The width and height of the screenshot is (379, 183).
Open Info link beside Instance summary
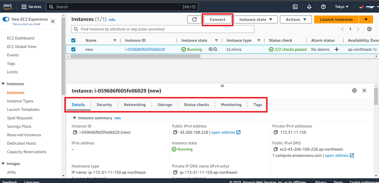coord(118,118)
